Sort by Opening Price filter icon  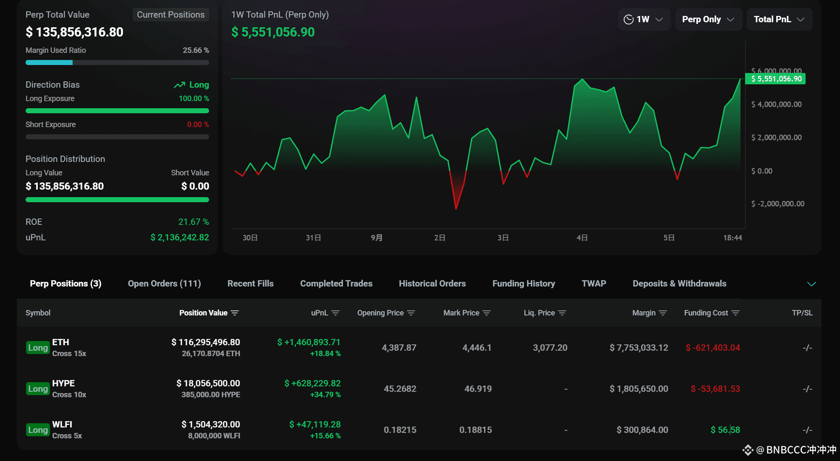(x=411, y=313)
